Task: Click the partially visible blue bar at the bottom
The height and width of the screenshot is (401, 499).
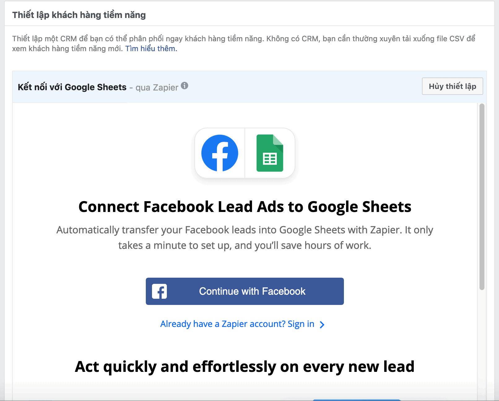Action: point(357,400)
